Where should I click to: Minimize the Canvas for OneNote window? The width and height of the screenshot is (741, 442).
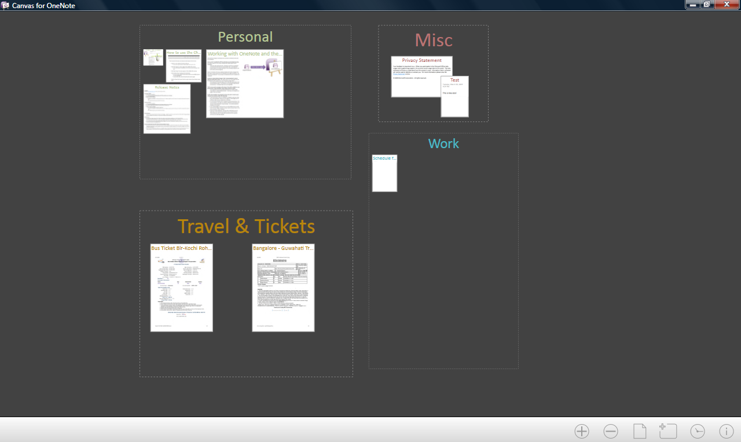(694, 5)
